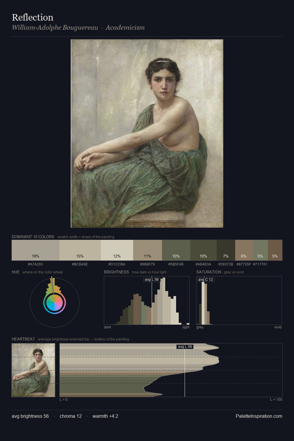
Task: Click the hex label #87755F
Action: 244,264
